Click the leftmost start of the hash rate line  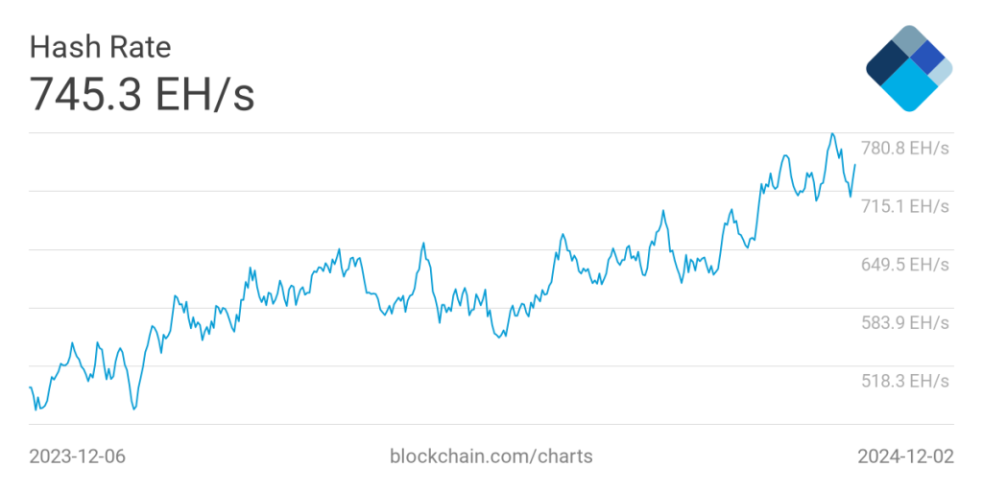(30, 387)
